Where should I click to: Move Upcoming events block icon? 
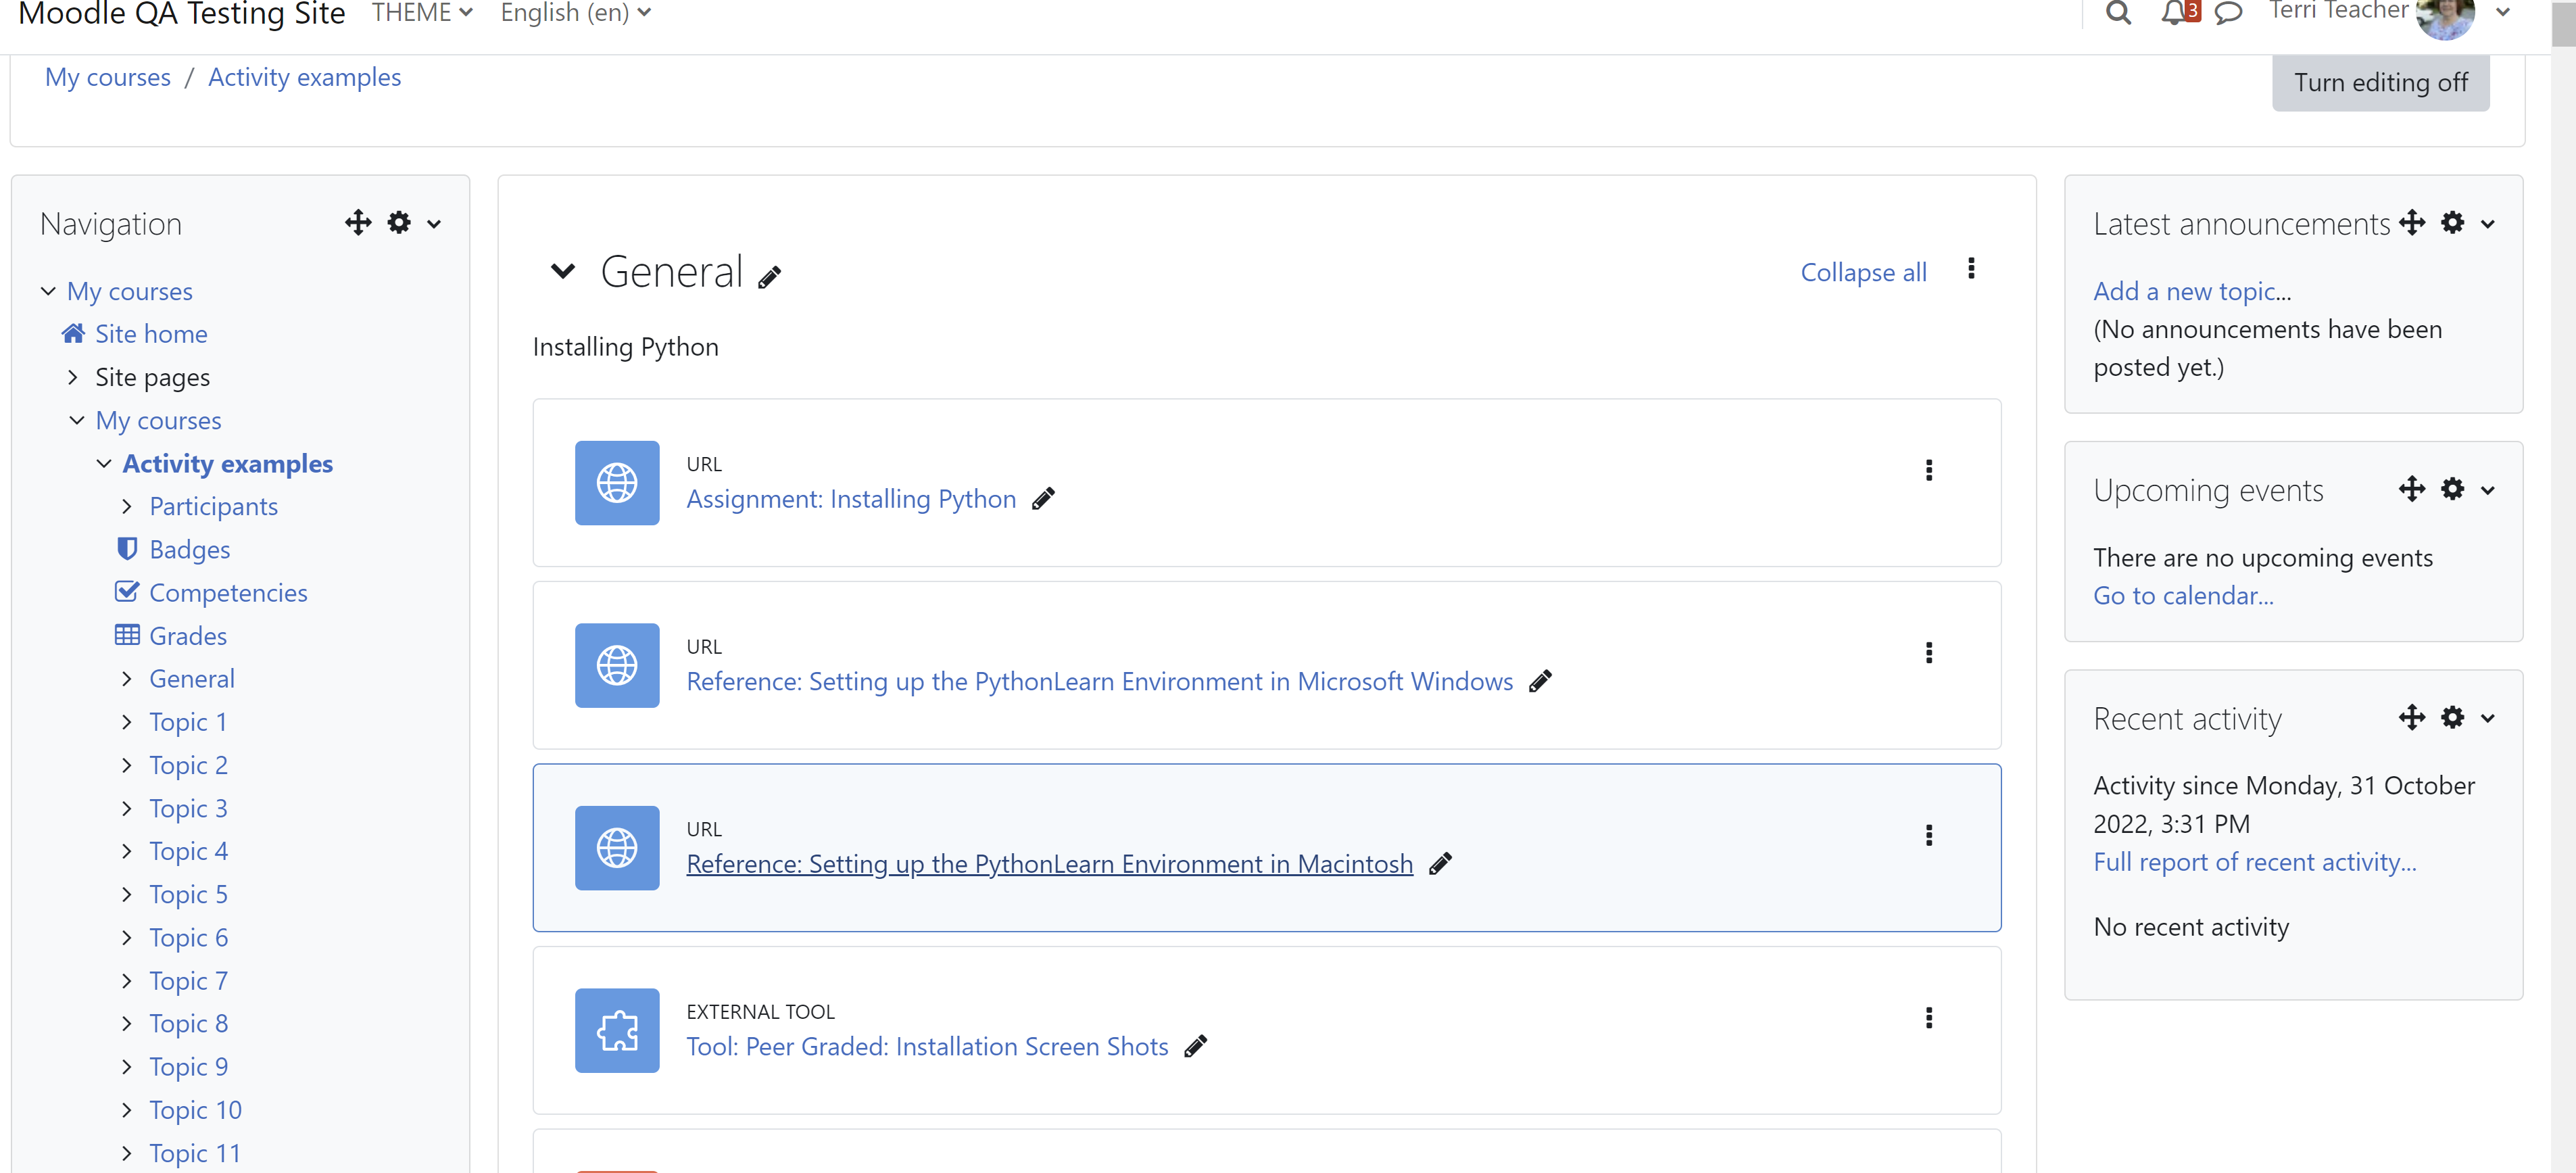pyautogui.click(x=2412, y=489)
